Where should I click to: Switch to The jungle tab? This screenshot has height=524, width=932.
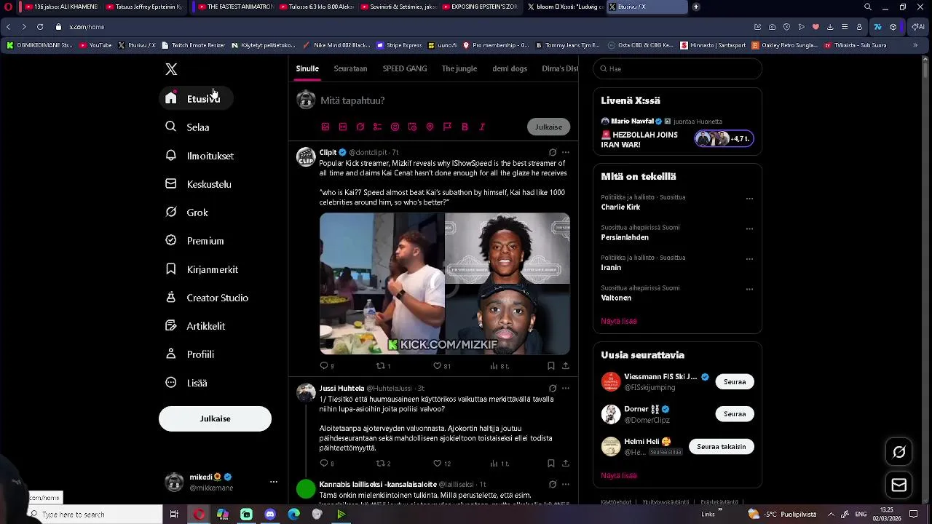(x=459, y=68)
